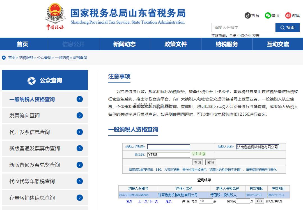Click the 纳税人资格名称 column header
Viewport: 303px width, 210px height.
[228, 188]
